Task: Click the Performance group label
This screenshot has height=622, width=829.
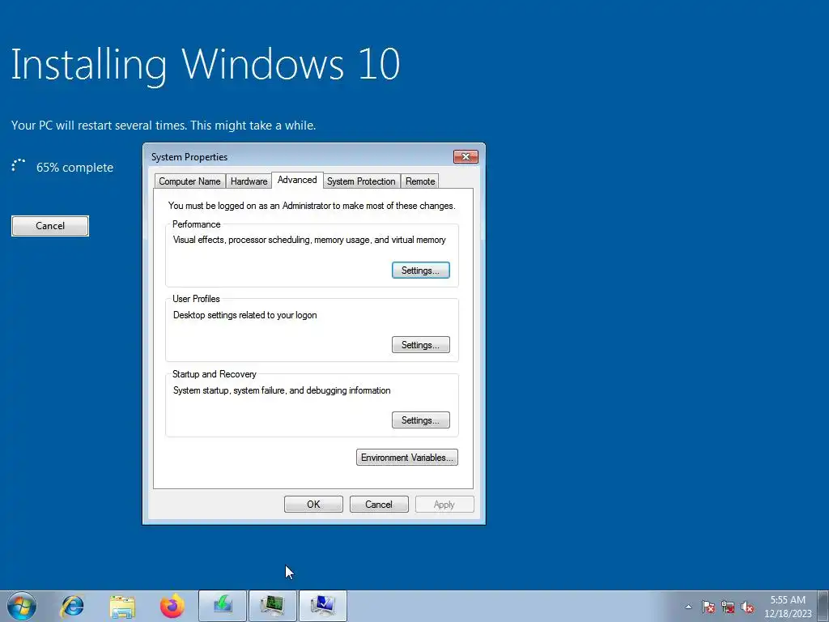Action: (196, 224)
